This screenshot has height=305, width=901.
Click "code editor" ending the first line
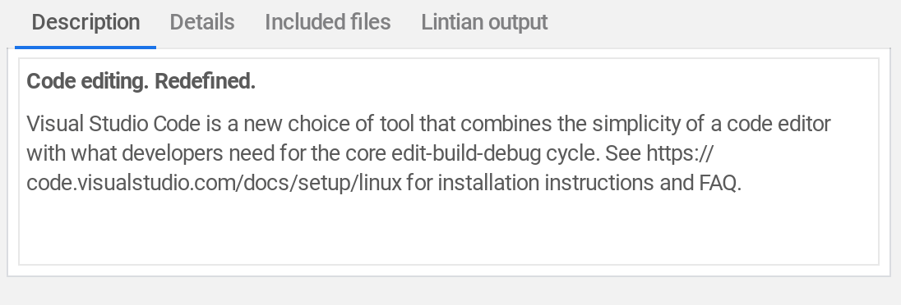coord(779,124)
